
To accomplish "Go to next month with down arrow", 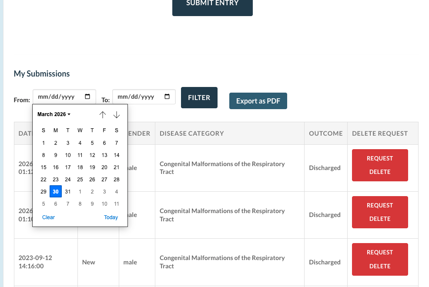I will [117, 115].
